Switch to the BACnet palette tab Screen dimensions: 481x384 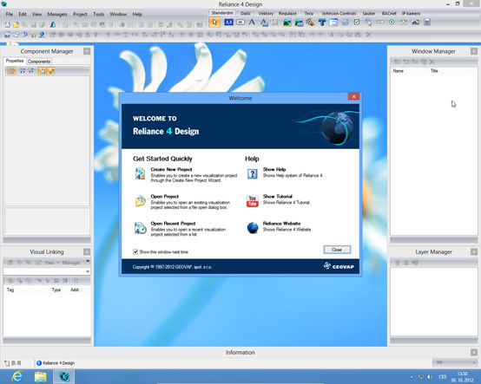click(x=389, y=14)
